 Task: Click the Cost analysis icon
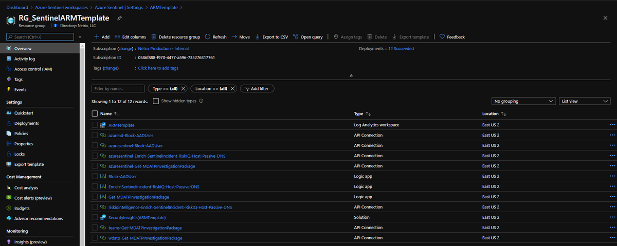(x=9, y=188)
